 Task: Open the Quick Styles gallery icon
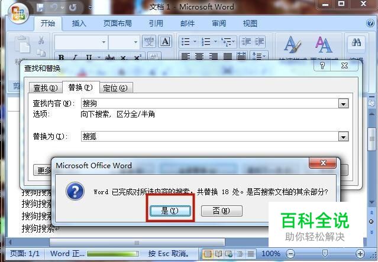click(x=293, y=45)
